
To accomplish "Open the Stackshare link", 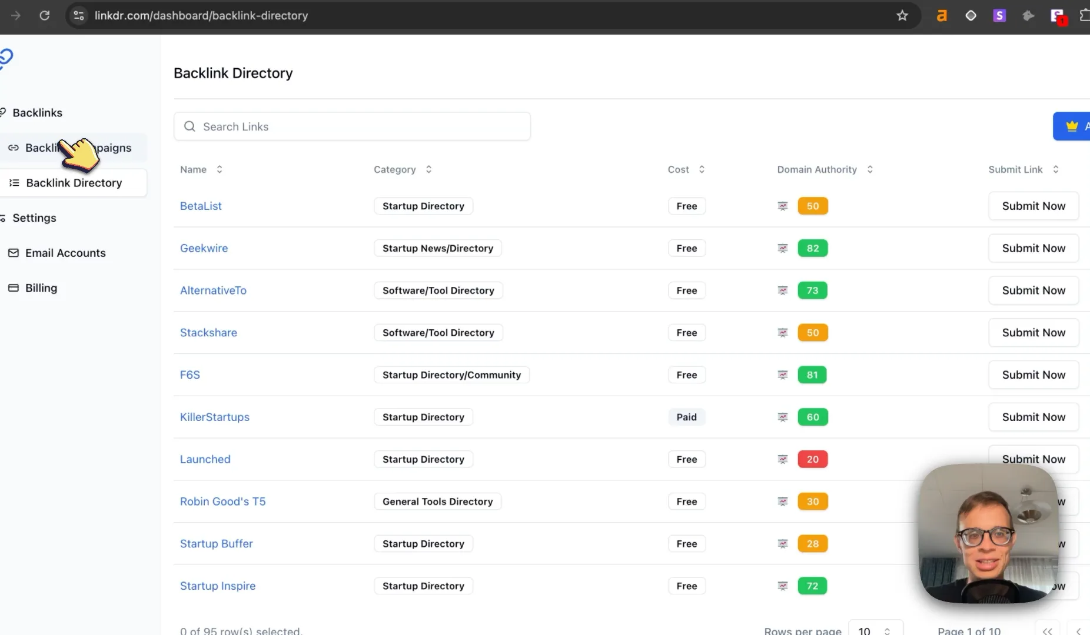I will click(208, 333).
